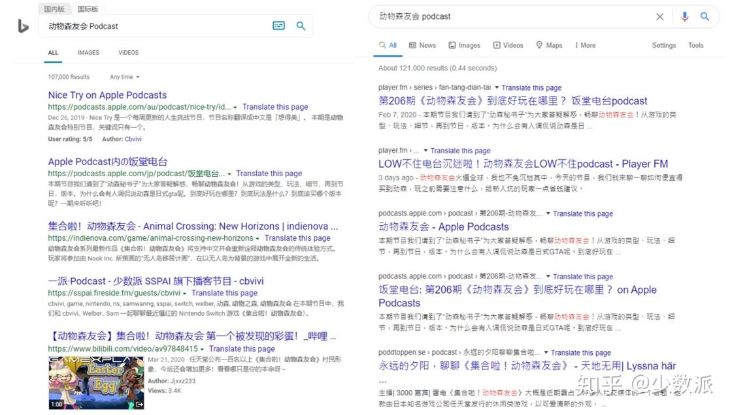Open LOW不住电台沉迷啦 Player FM result

(523, 164)
